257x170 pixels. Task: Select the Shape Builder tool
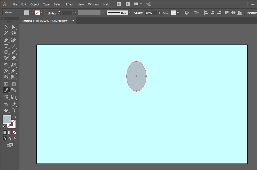point(6,77)
